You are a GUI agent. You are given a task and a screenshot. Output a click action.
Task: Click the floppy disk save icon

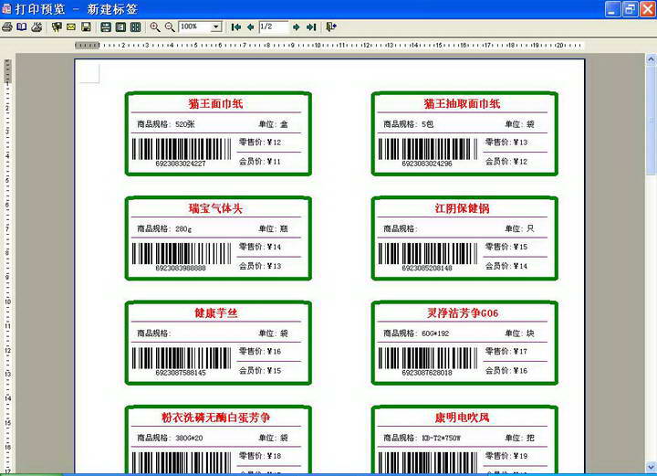point(86,27)
